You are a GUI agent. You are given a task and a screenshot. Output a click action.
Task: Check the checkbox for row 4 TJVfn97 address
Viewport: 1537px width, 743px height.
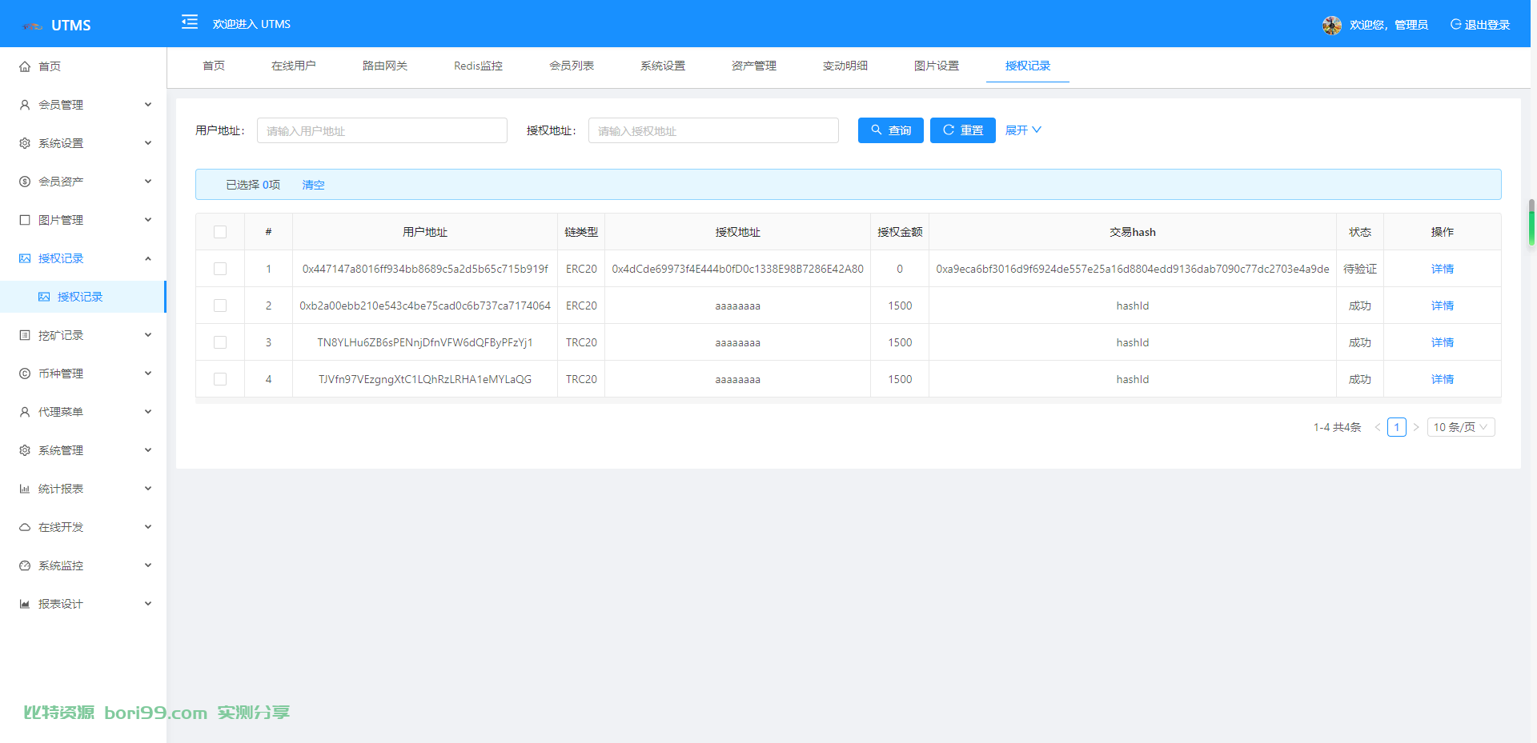[220, 379]
